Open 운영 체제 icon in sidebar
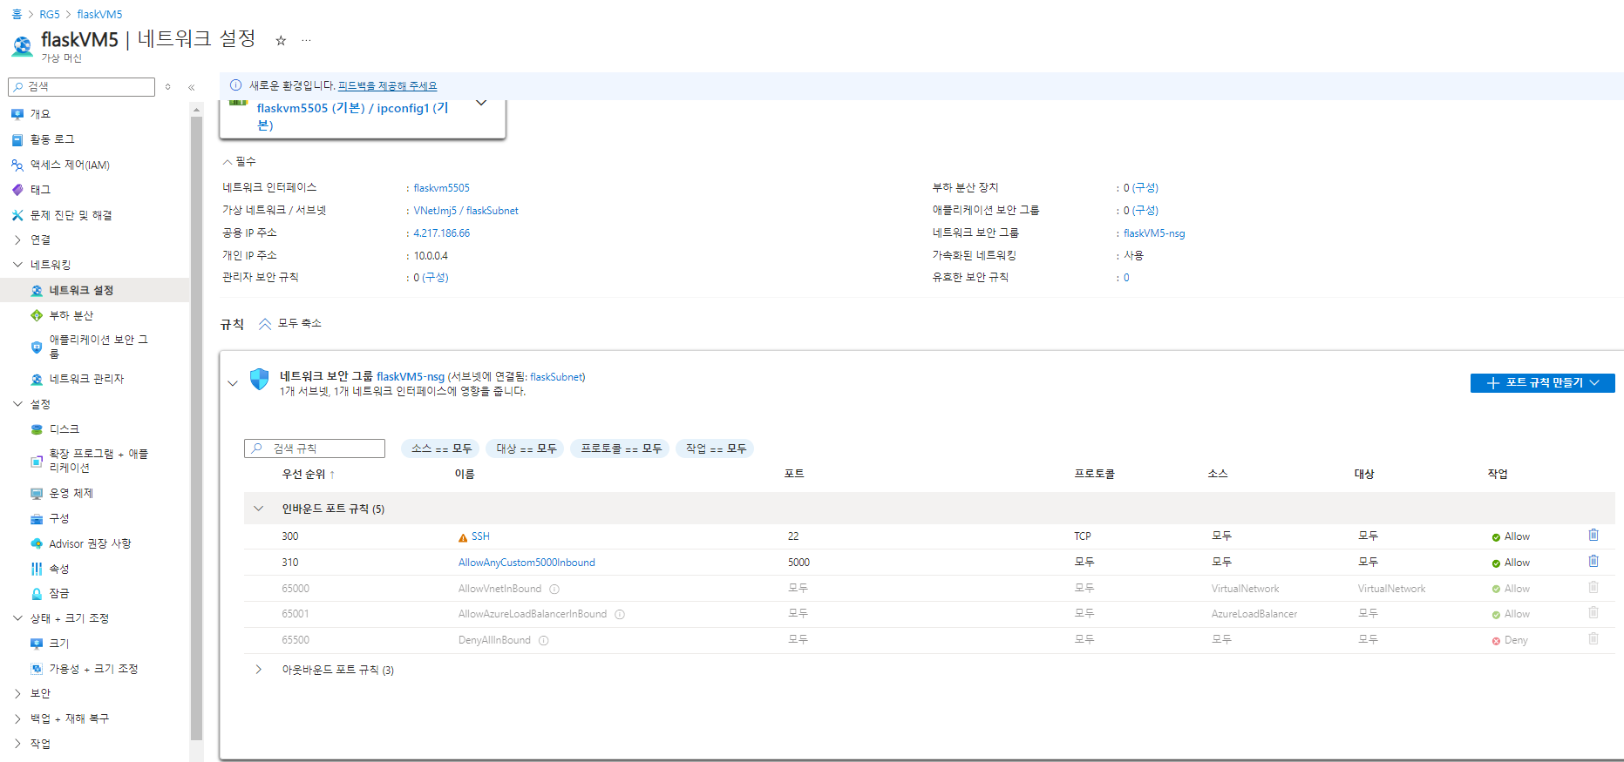This screenshot has height=762, width=1624. [37, 493]
